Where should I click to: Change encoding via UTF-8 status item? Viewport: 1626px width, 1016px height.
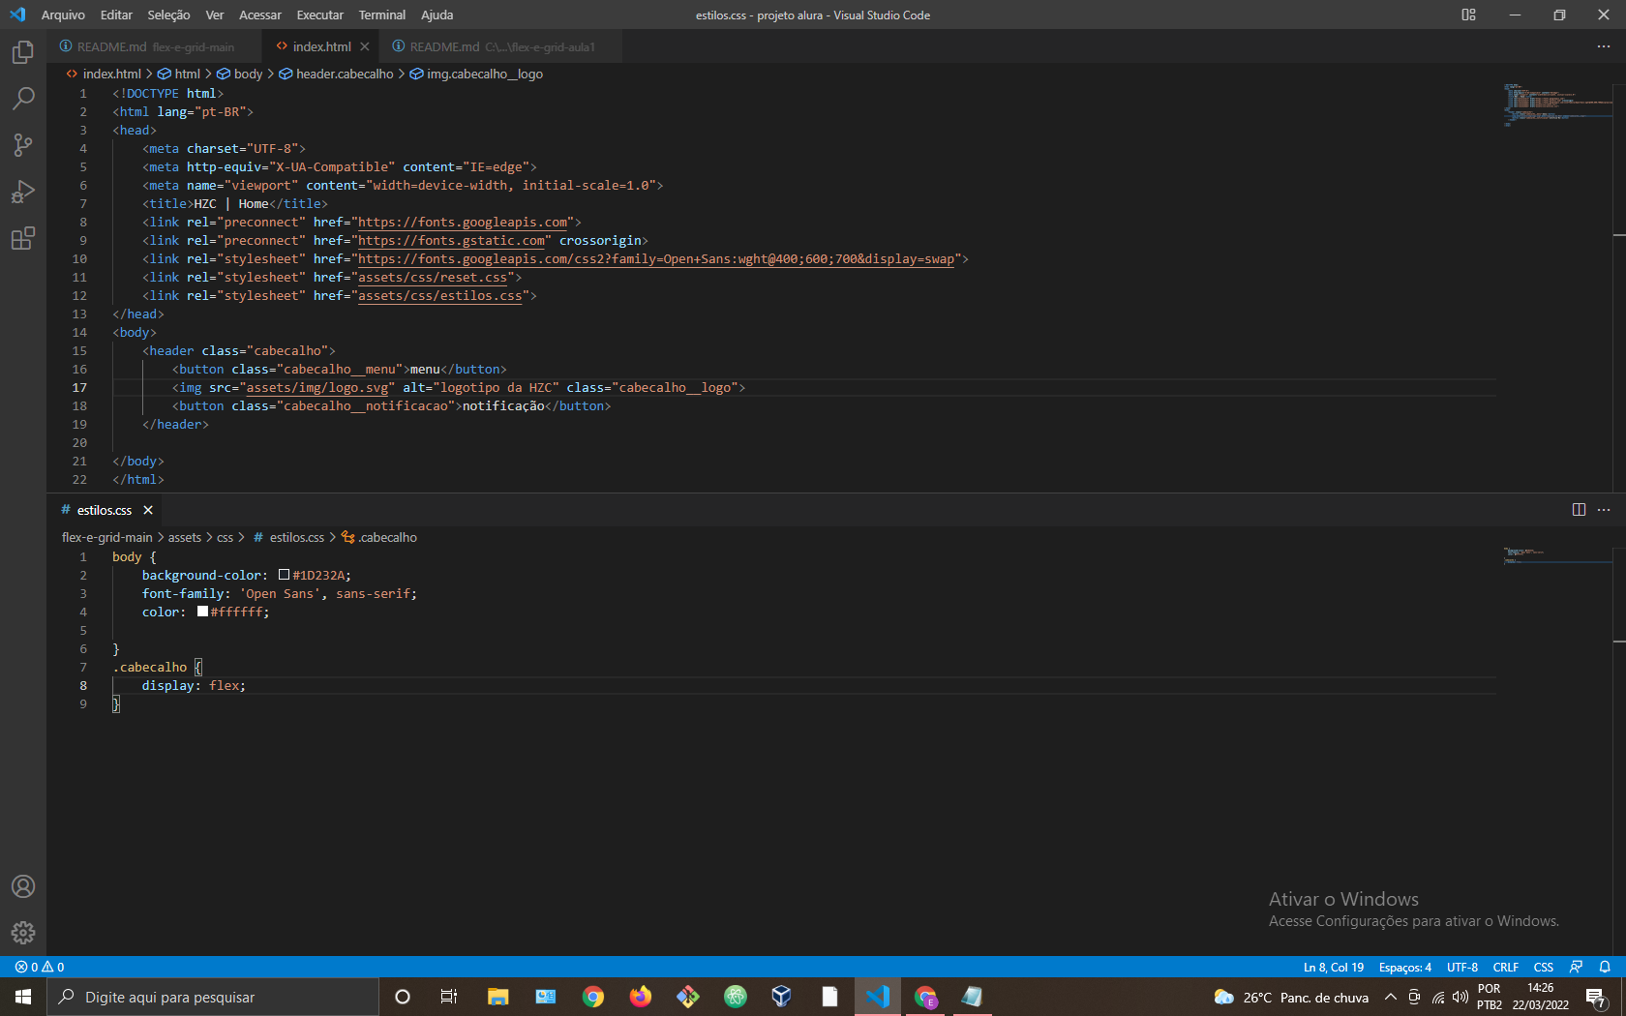click(x=1462, y=967)
